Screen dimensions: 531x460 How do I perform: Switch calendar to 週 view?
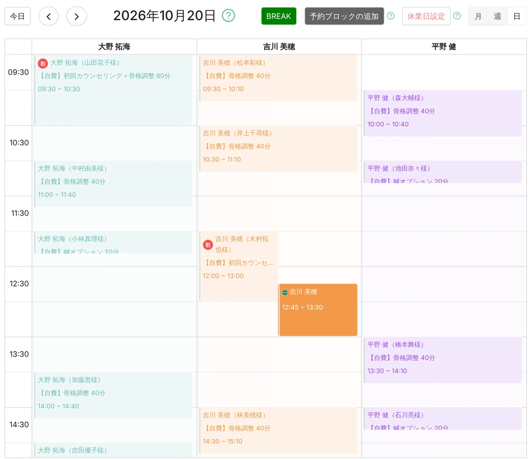(x=497, y=16)
